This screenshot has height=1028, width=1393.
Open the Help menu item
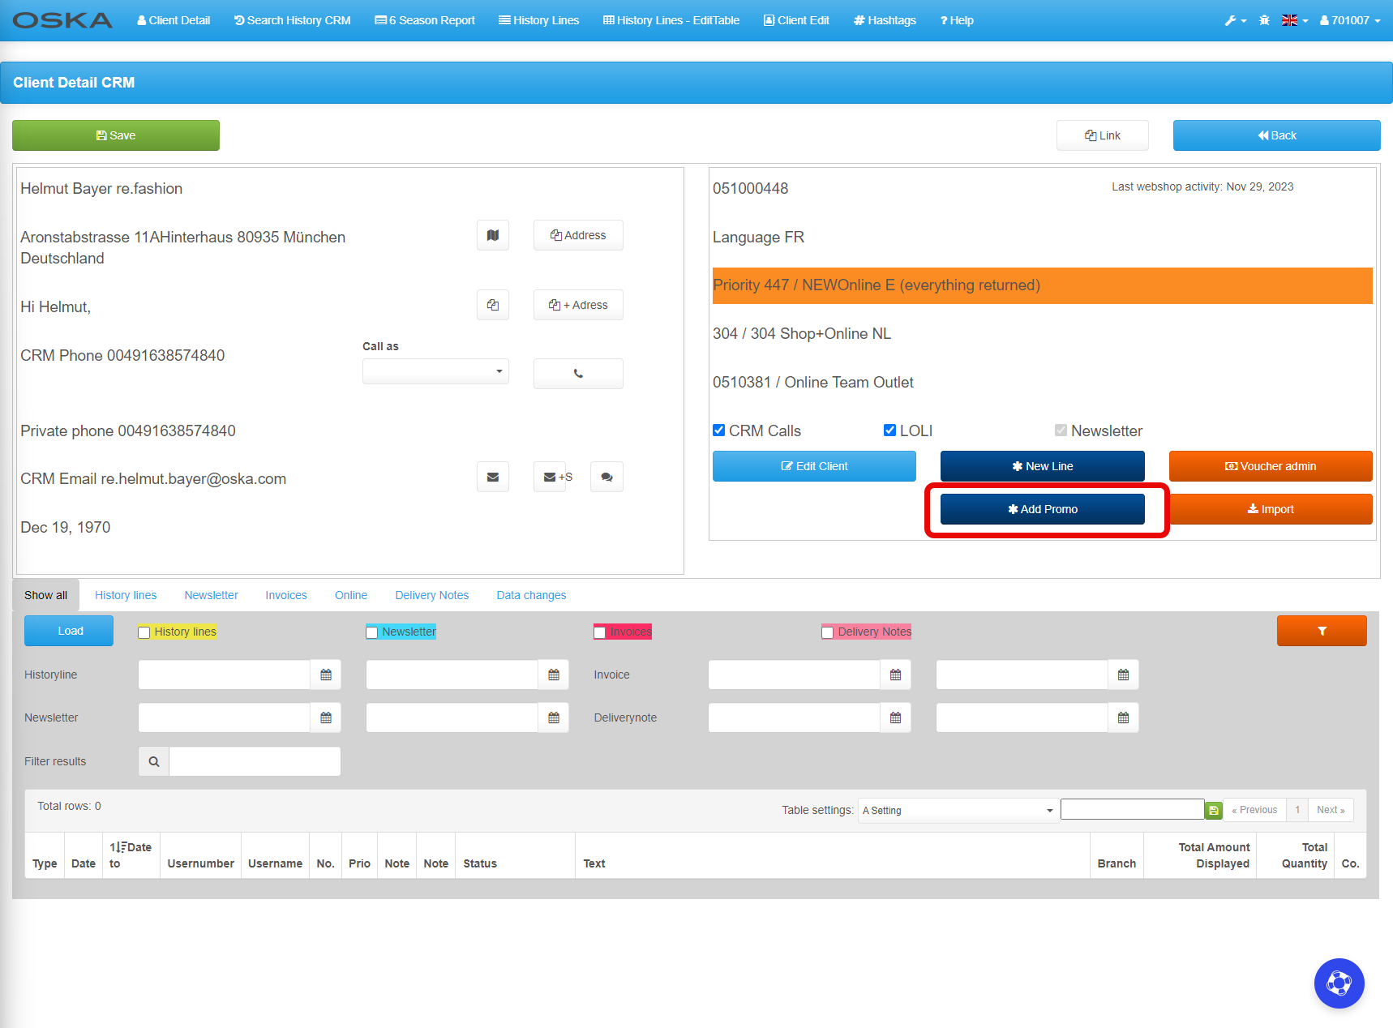click(957, 20)
